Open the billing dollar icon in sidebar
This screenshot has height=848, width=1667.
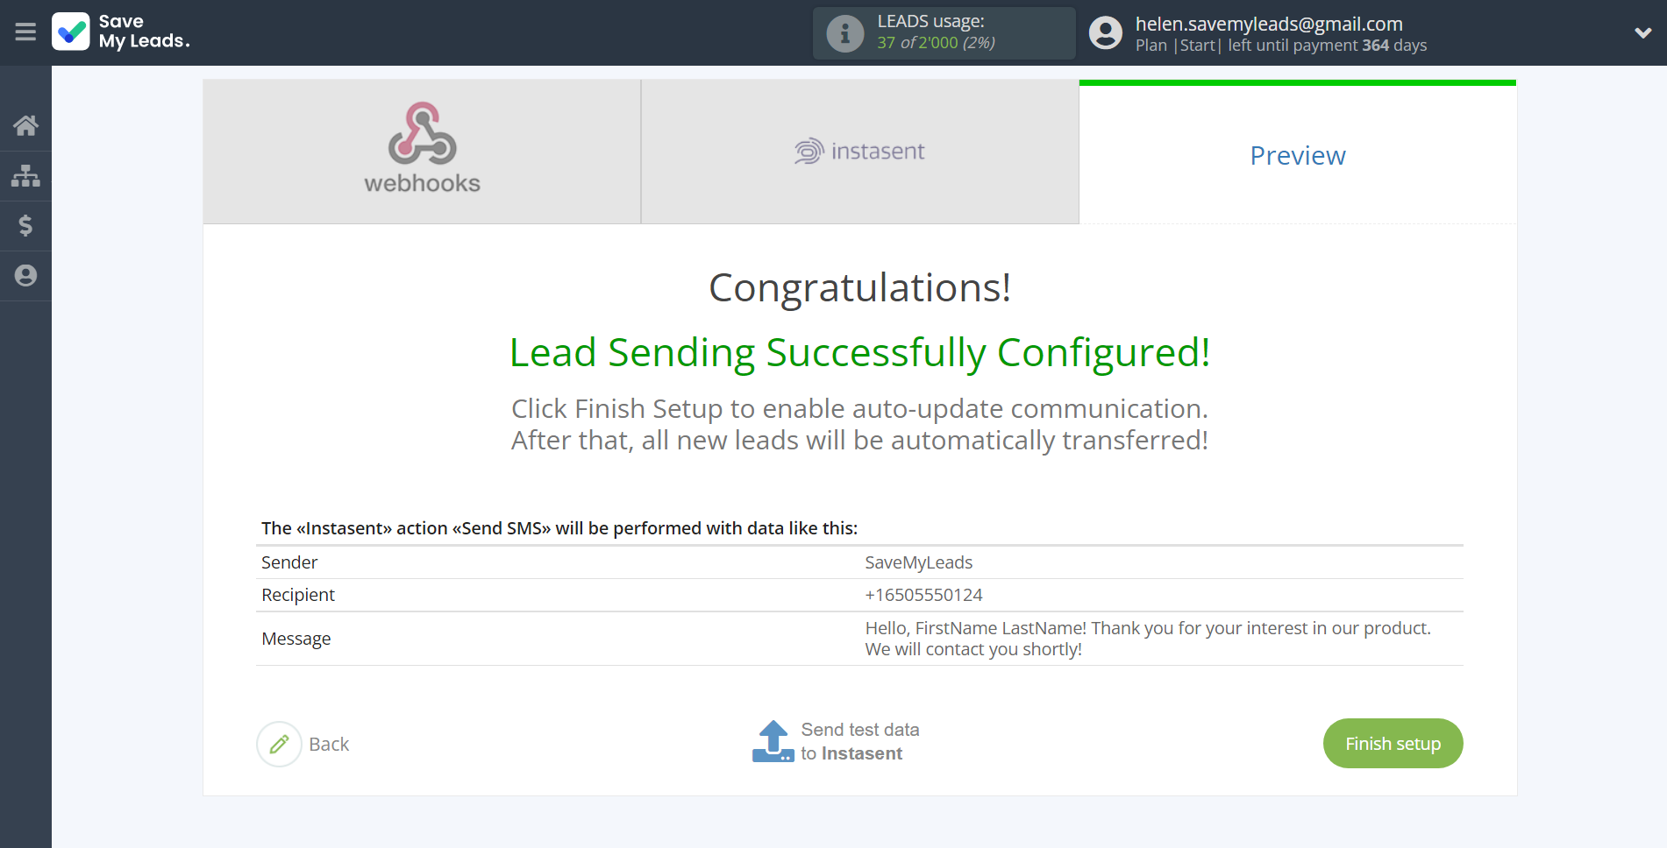25,226
